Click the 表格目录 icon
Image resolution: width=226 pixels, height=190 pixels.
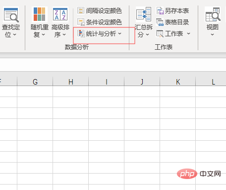click(160, 22)
